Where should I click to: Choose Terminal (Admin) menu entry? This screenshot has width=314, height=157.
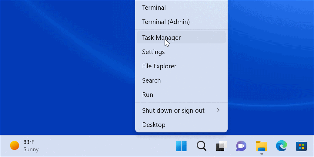pos(181,22)
